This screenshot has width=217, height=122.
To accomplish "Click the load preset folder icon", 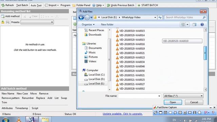I will (x=3, y=22).
